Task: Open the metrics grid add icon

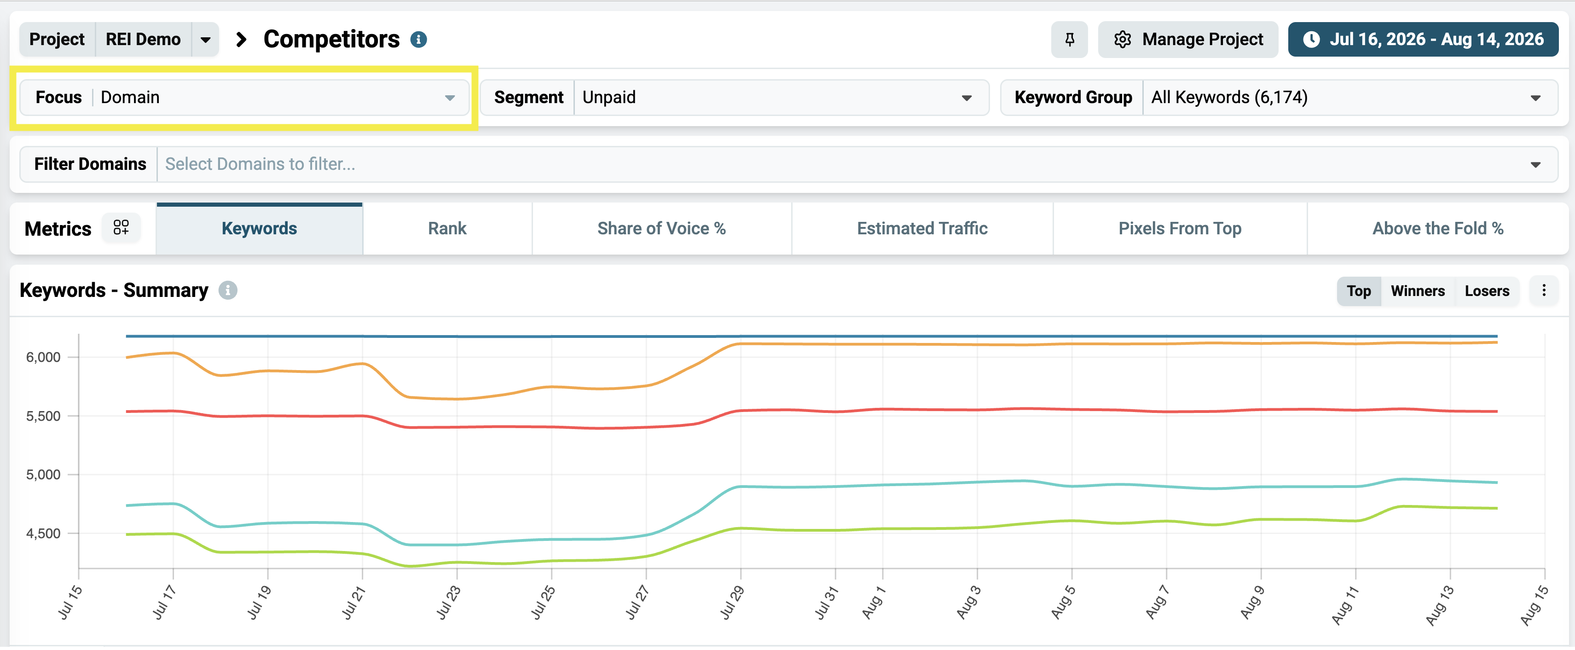Action: tap(121, 228)
